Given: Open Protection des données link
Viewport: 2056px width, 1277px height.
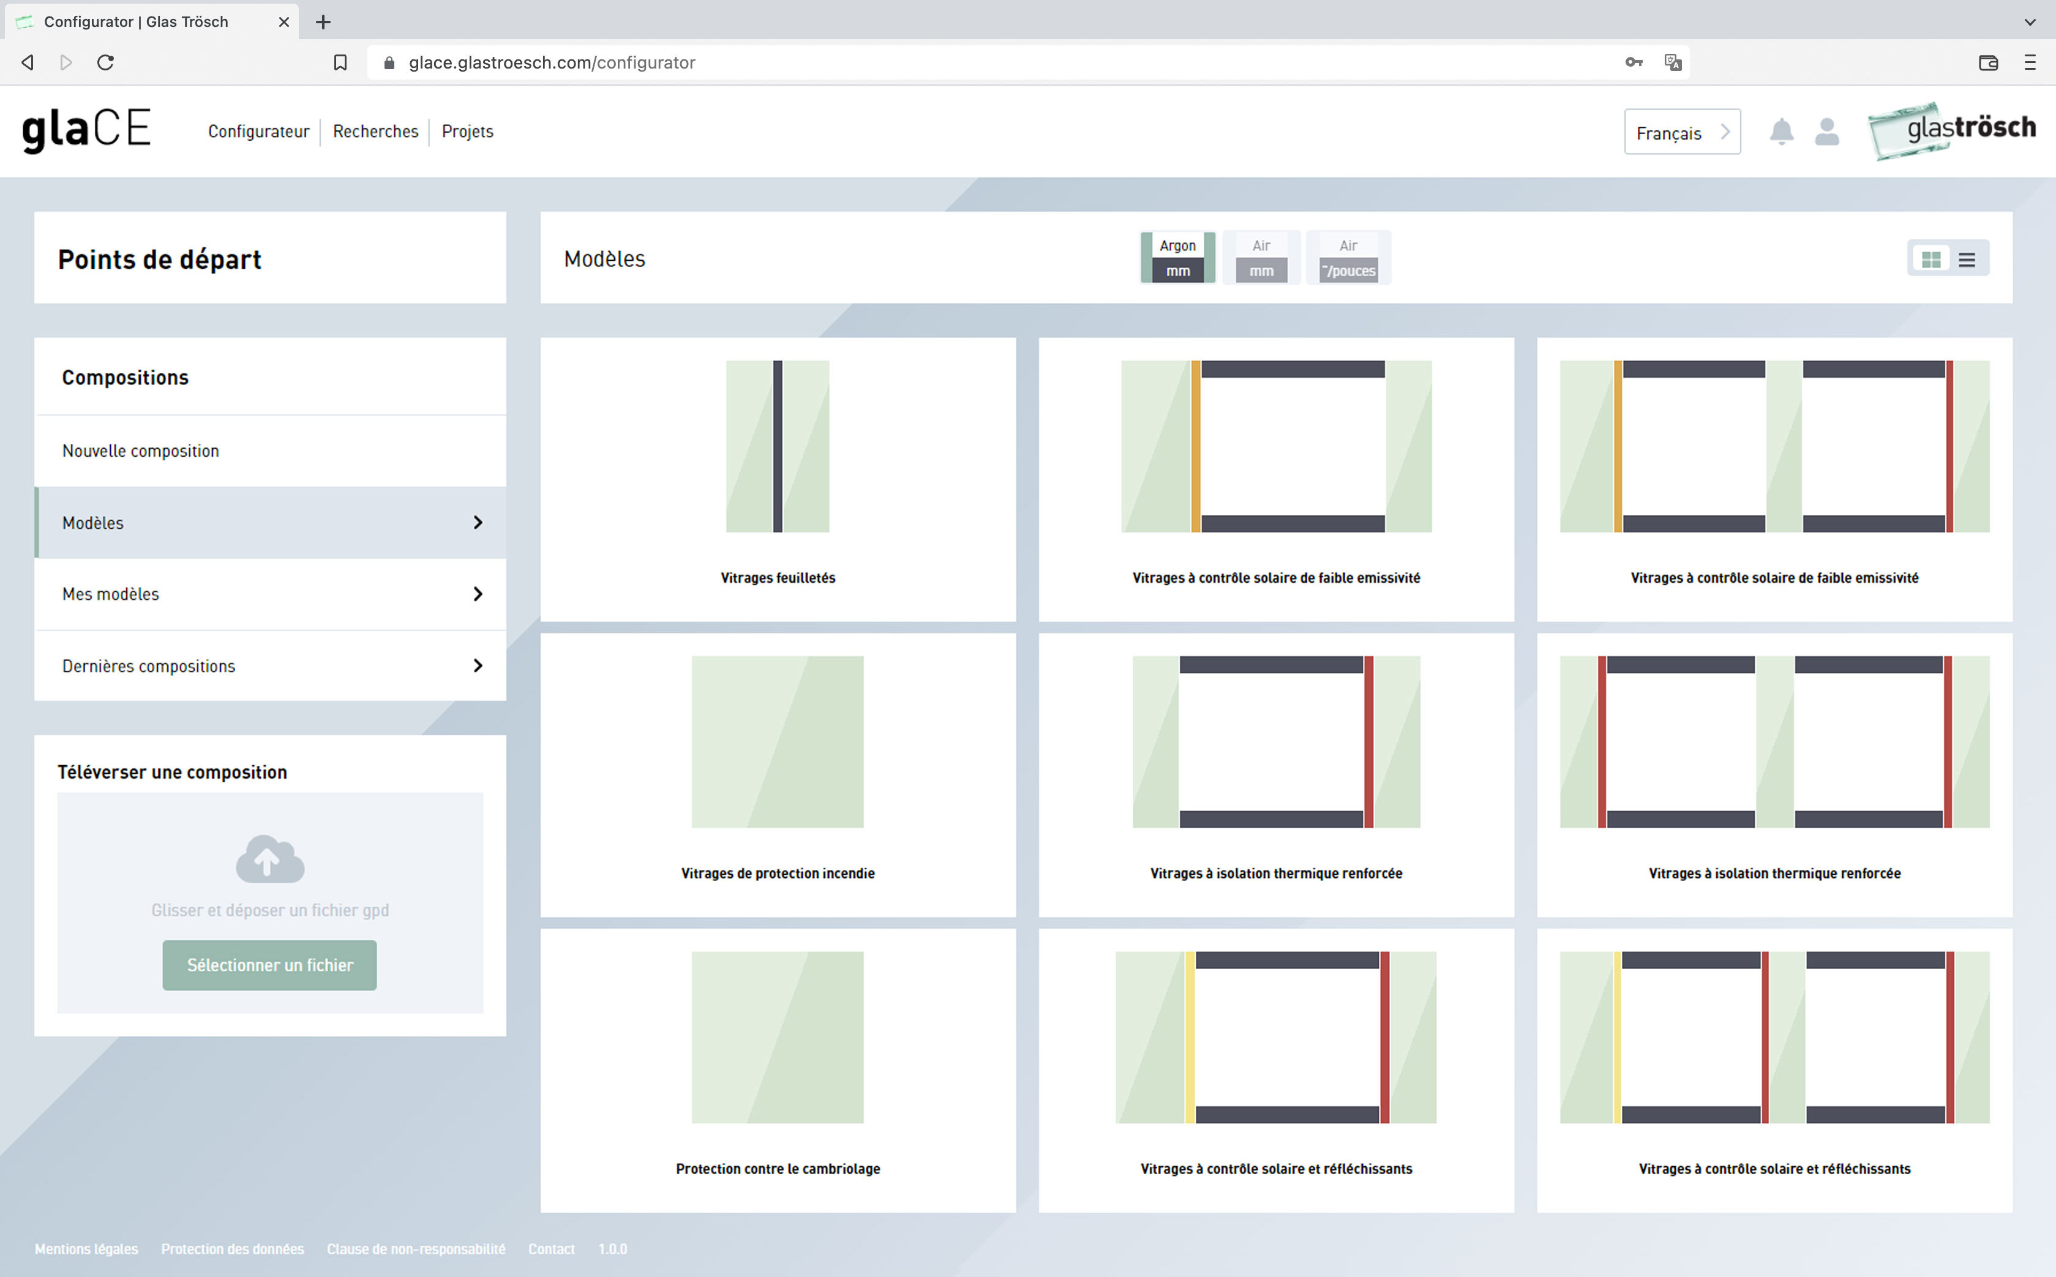Looking at the screenshot, I should click(232, 1249).
